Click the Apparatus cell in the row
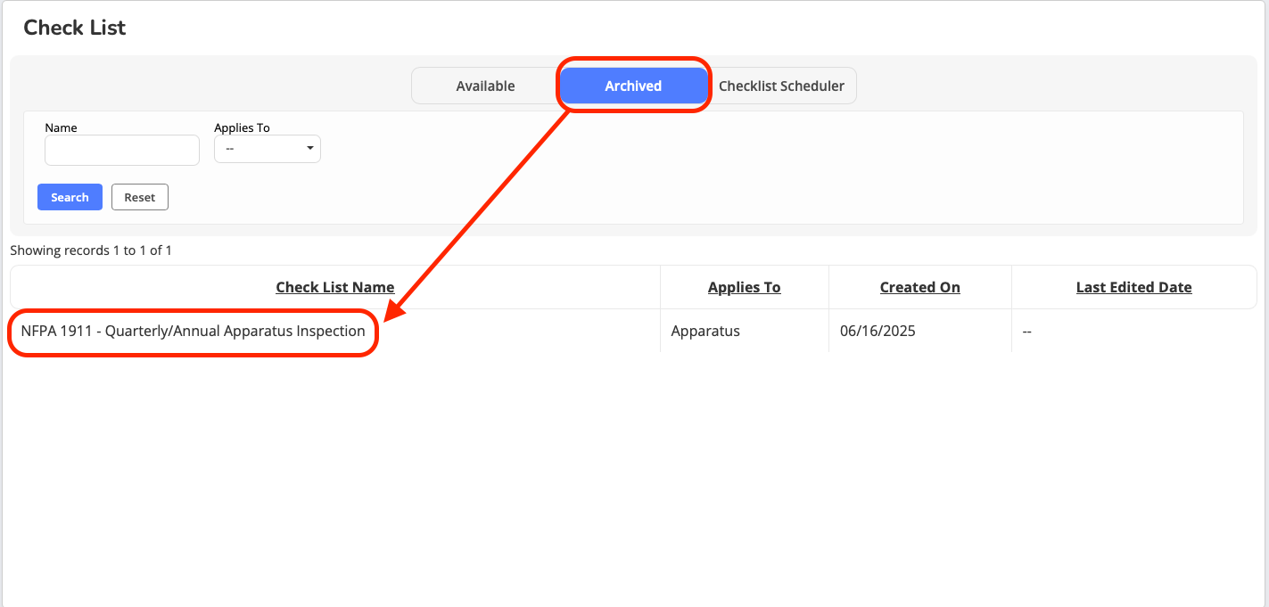 click(705, 331)
